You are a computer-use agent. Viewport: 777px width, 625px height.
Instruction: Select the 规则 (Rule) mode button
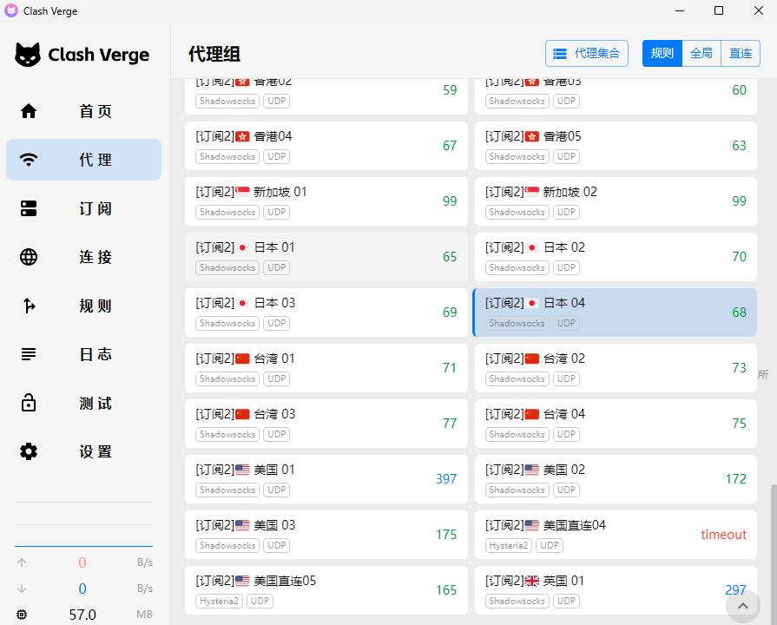(x=662, y=53)
